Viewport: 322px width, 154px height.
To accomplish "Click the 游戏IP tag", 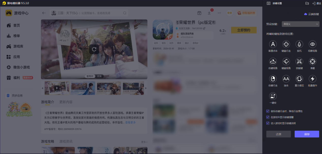I will coord(195,43).
